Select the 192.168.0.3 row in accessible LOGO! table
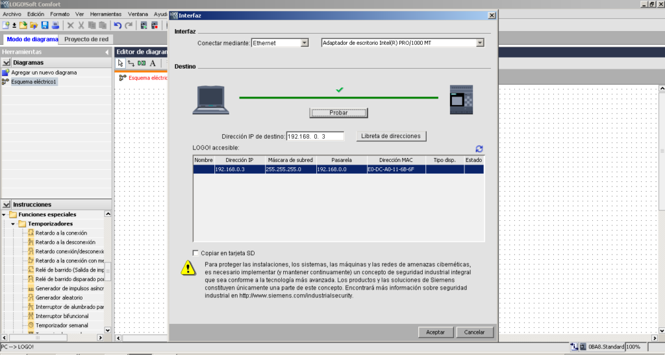 tap(338, 169)
